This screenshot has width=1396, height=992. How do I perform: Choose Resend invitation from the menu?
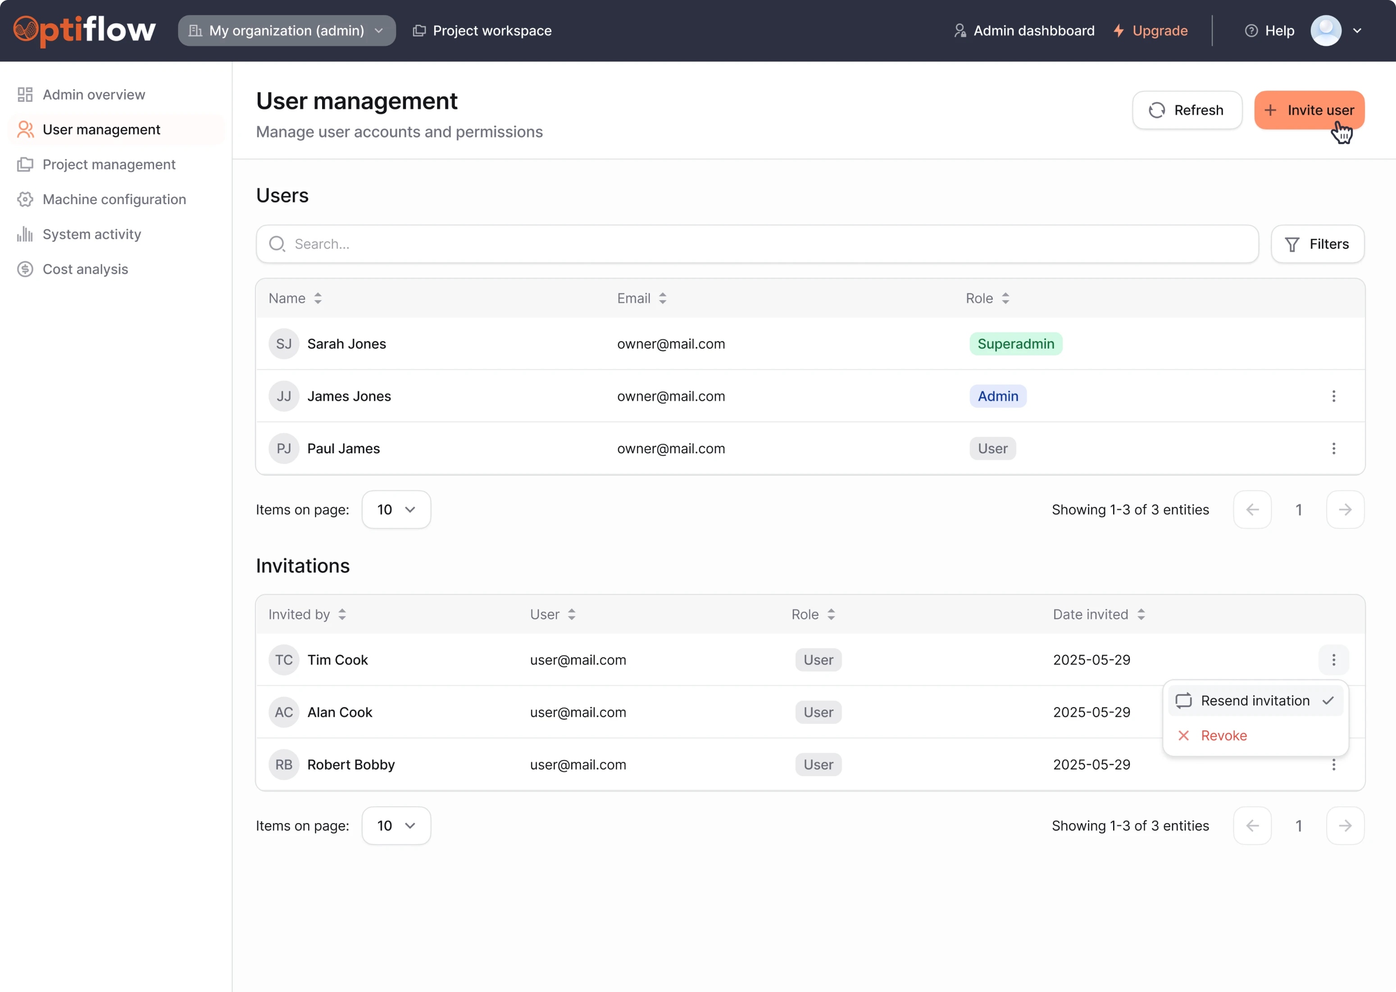tap(1255, 701)
